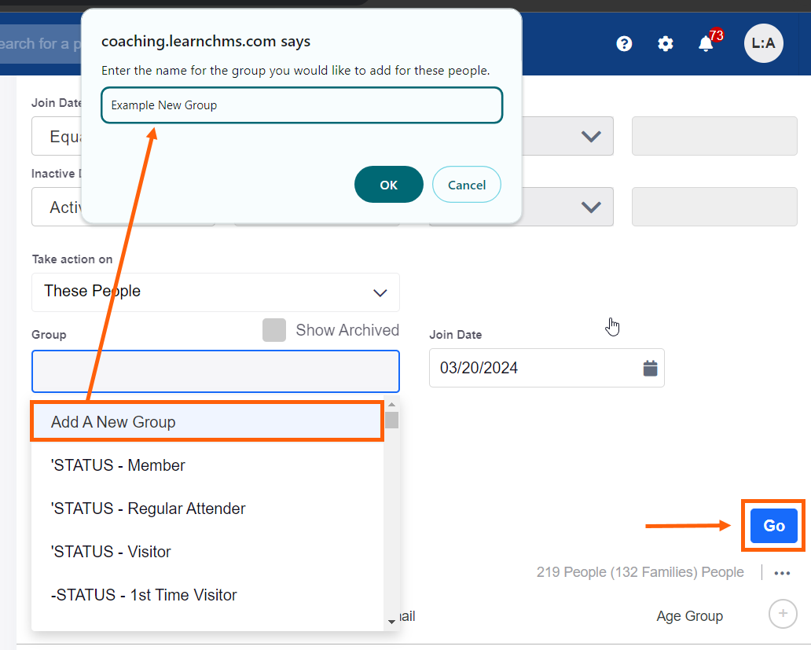This screenshot has height=650, width=811.
Task: Click the group list scrollbar down arrow
Action: tap(391, 621)
